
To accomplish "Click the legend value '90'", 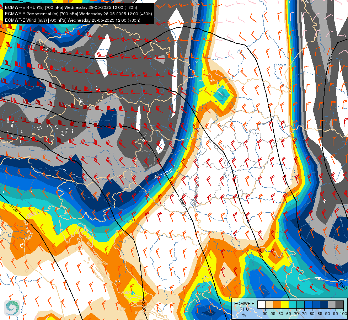I will 328,314.
